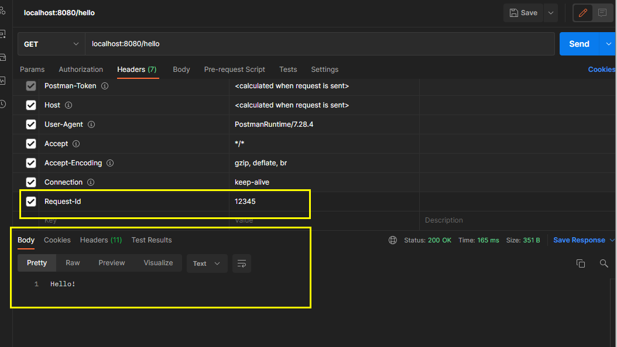Uncheck the Host header checkbox
Viewport: 617px width, 347px height.
click(30, 105)
